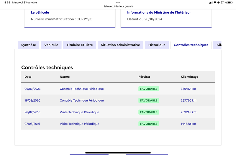The height and width of the screenshot is (155, 236).
Task: Click the Nature column header
Action: coord(65,77)
